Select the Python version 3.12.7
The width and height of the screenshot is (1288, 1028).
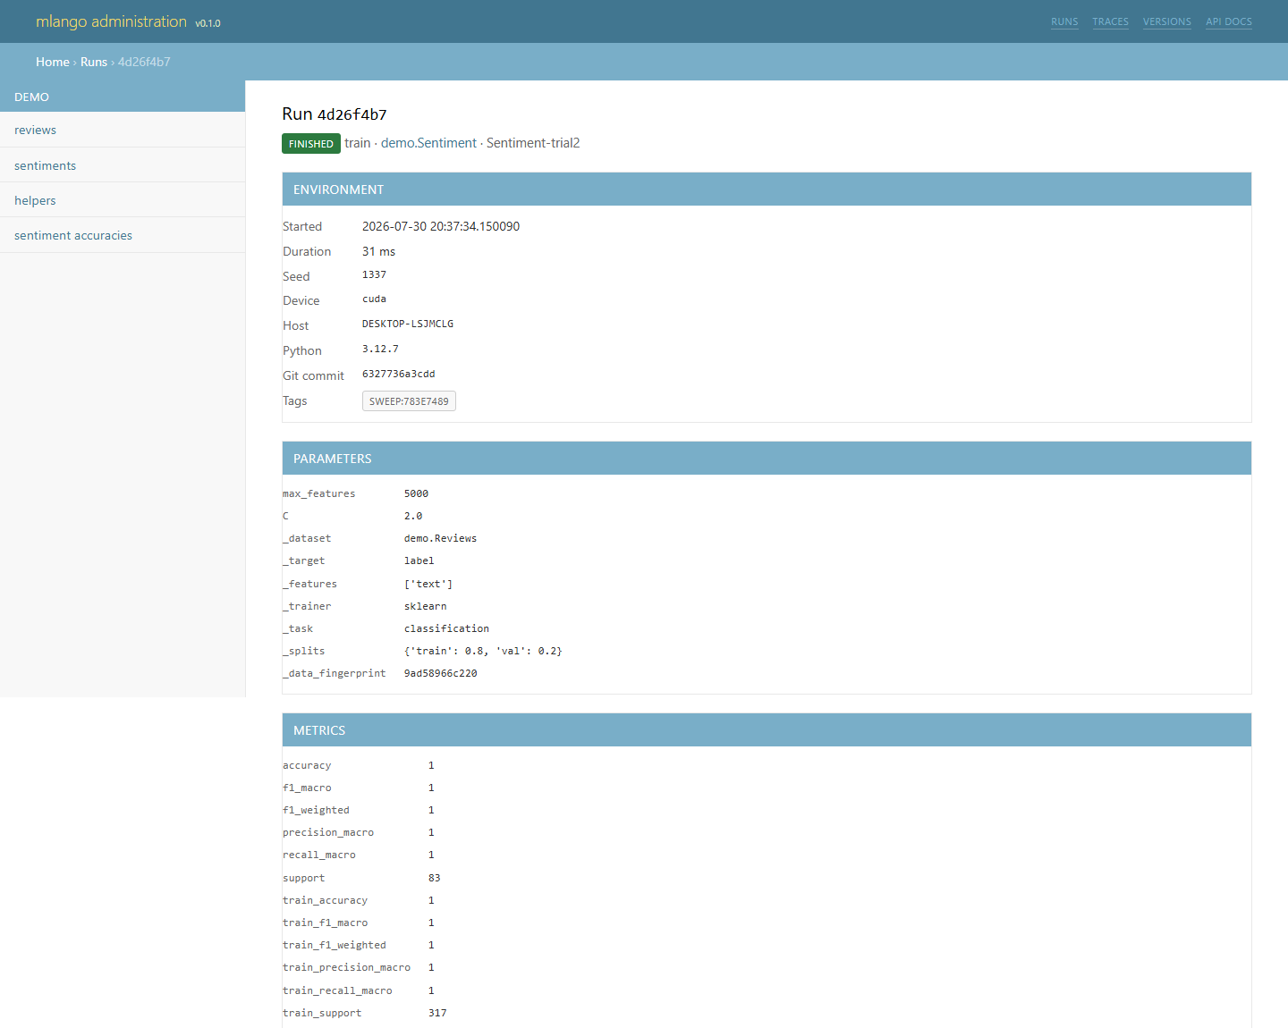(380, 349)
